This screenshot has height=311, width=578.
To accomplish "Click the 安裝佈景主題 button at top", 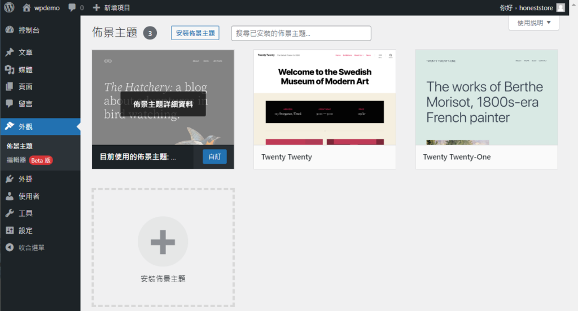I will [195, 33].
